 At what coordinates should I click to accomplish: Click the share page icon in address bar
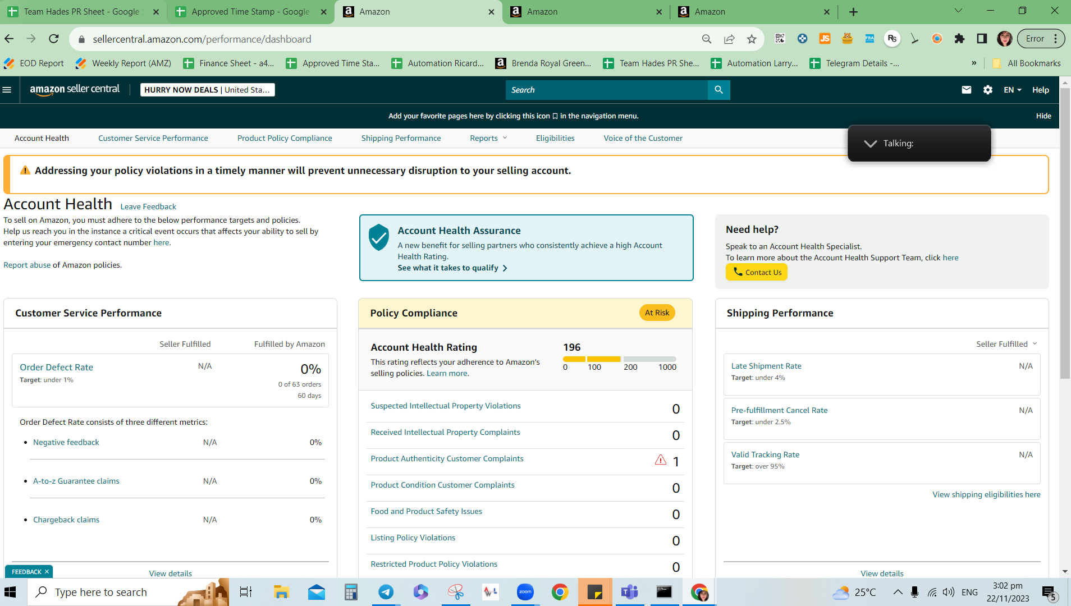[729, 39]
